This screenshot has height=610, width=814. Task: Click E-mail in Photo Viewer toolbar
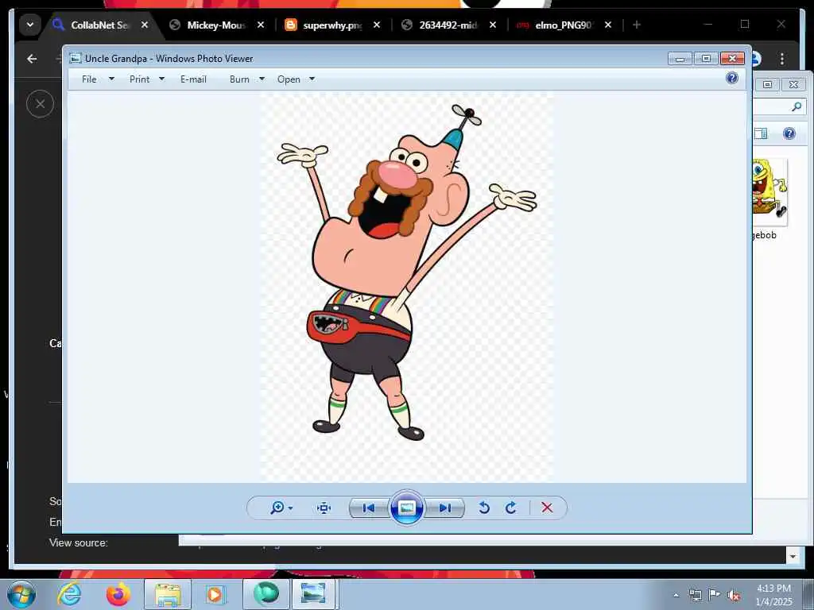pyautogui.click(x=194, y=79)
